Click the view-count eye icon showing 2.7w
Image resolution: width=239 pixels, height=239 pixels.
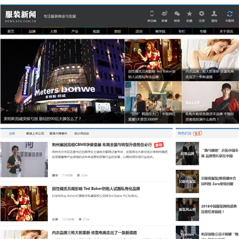point(80,219)
